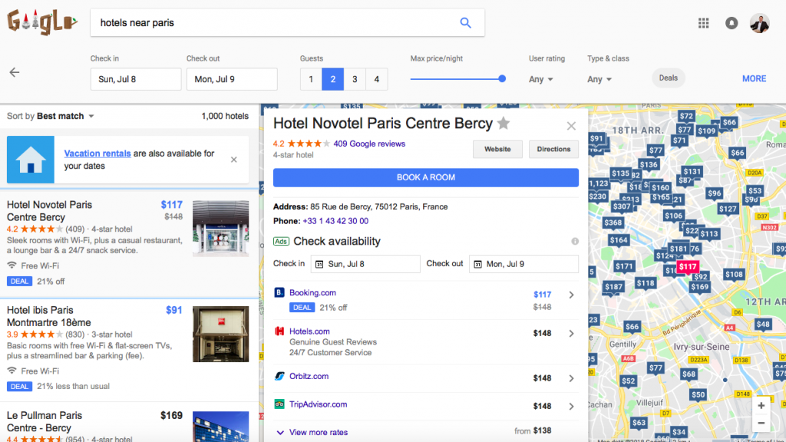Click the Website button
This screenshot has width=786, height=442.
[x=497, y=150]
